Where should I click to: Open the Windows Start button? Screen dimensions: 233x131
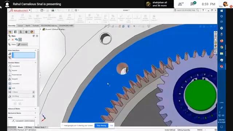point(222,11)
